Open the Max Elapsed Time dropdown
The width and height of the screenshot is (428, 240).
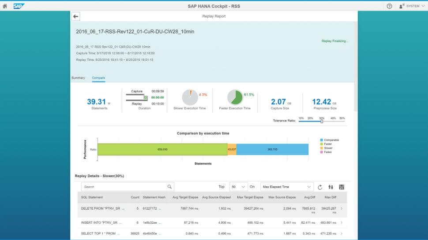287,187
